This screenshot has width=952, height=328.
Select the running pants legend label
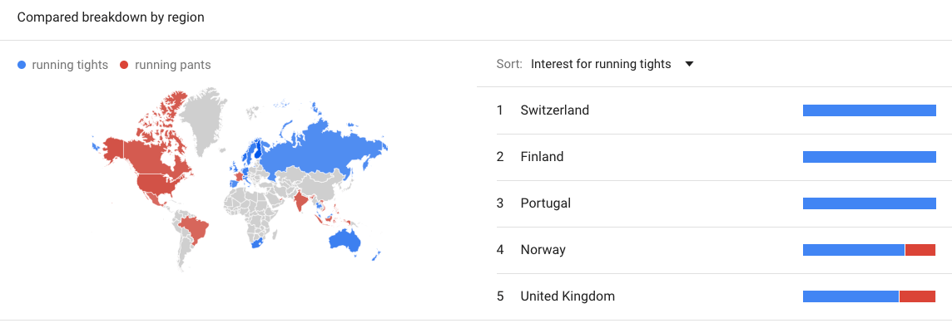(x=173, y=65)
